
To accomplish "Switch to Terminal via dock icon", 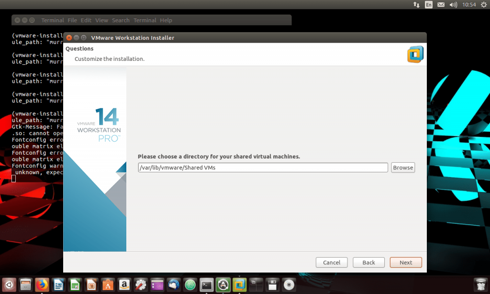I will coord(207,285).
